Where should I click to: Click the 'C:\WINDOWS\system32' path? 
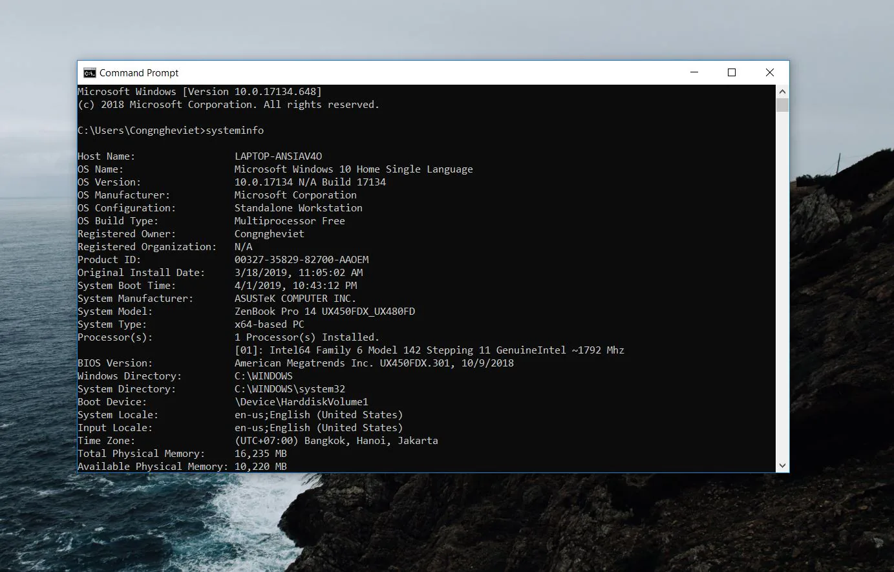point(290,389)
